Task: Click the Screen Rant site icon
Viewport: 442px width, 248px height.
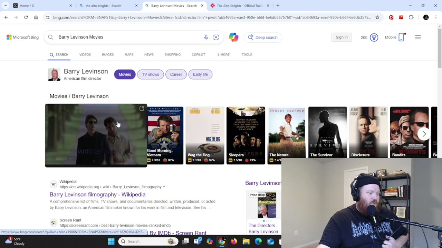Action: 54,223
